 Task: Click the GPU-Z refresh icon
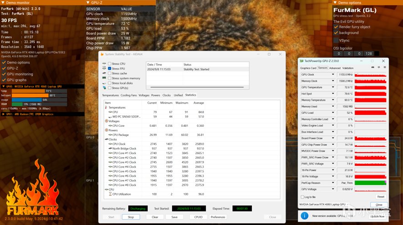pos(378,67)
